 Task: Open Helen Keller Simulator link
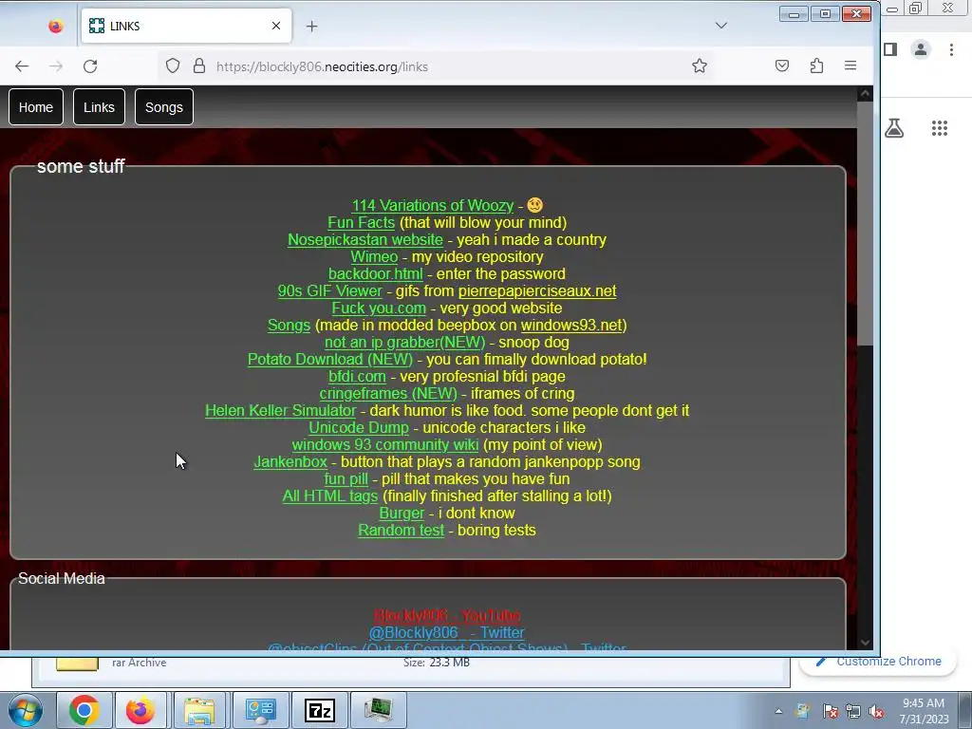(x=281, y=410)
